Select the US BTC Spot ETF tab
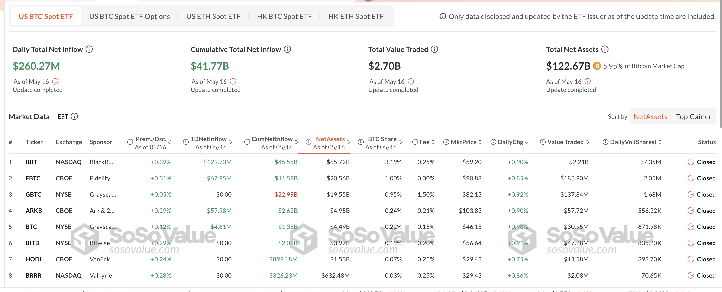722x292 pixels. (x=46, y=16)
